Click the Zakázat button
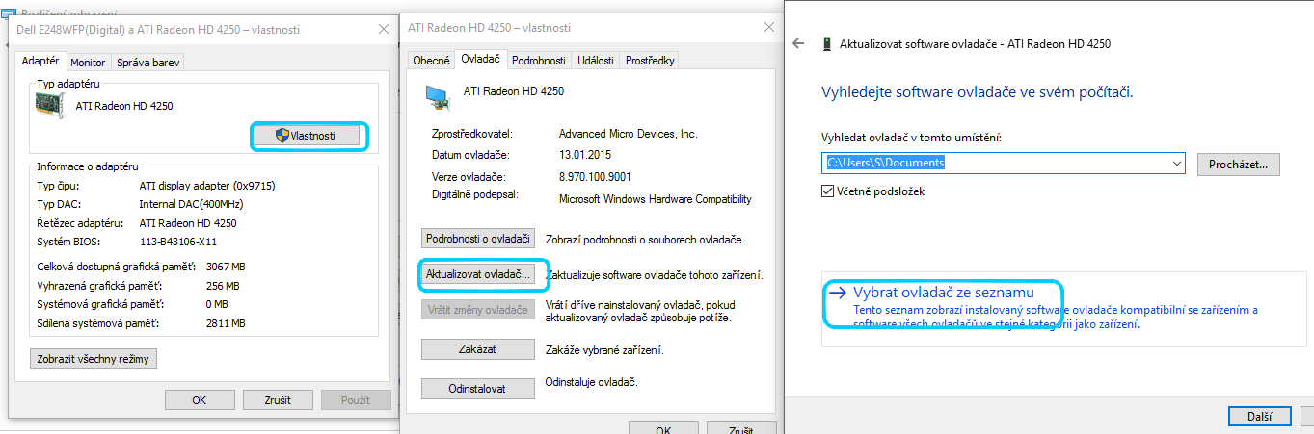 478,349
